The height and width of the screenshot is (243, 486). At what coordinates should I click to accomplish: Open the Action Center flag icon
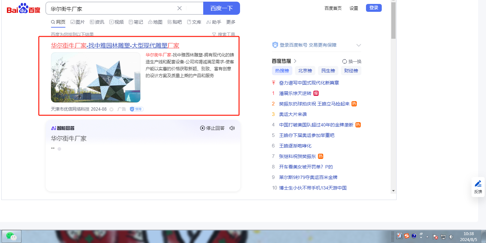[x=435, y=236]
